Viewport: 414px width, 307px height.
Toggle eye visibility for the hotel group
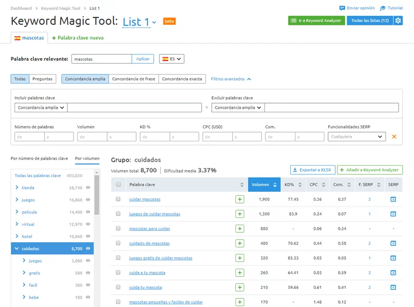pos(88,236)
